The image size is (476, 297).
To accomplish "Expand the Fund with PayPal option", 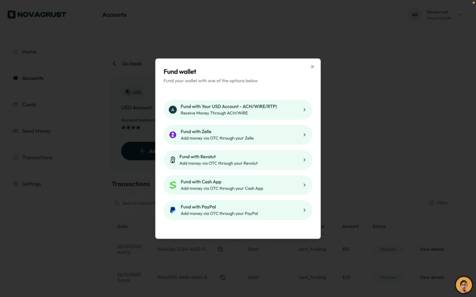I will [238, 210].
